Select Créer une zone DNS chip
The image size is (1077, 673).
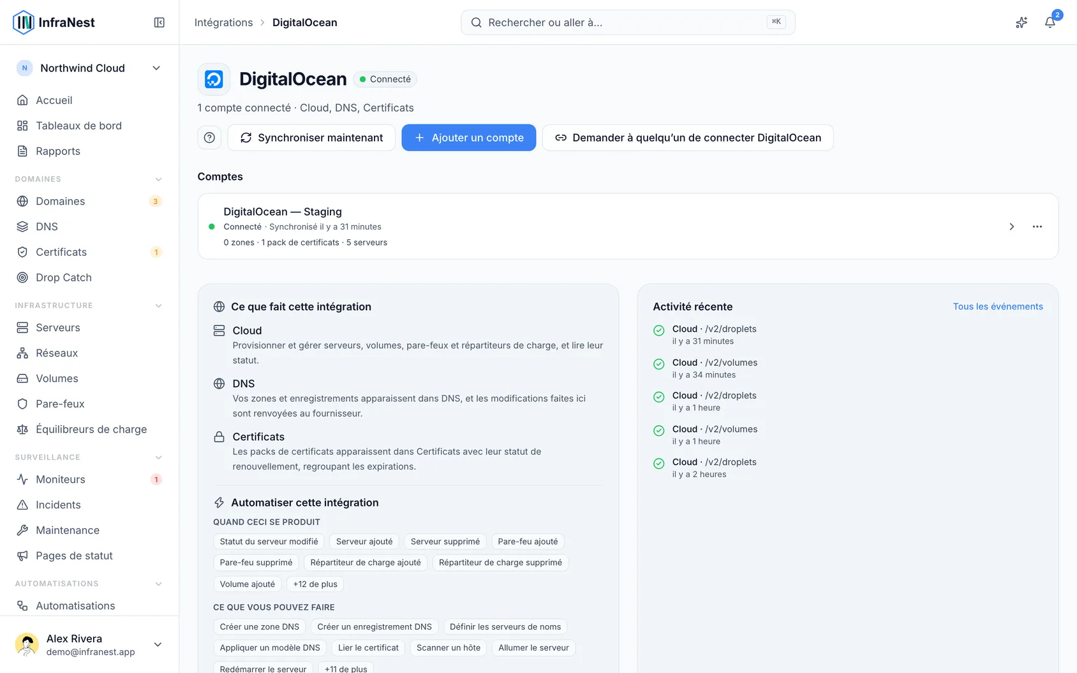click(260, 627)
